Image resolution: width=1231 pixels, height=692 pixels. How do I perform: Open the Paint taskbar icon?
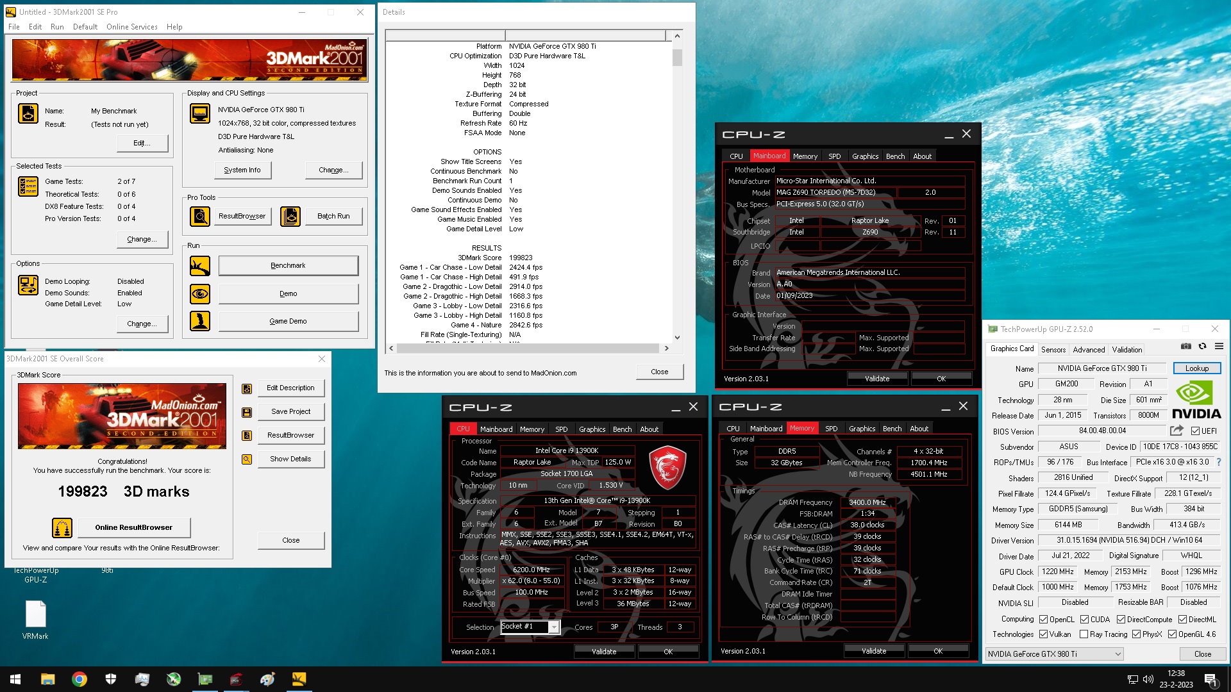[268, 679]
